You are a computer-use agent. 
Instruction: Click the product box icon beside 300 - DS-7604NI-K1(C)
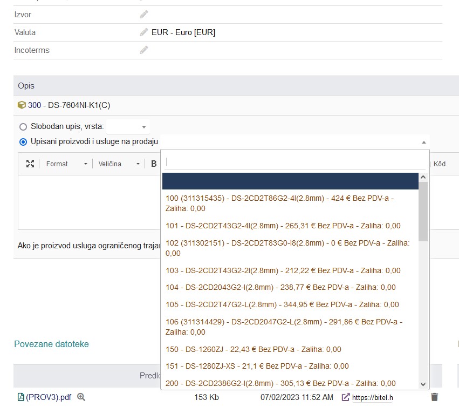(22, 105)
